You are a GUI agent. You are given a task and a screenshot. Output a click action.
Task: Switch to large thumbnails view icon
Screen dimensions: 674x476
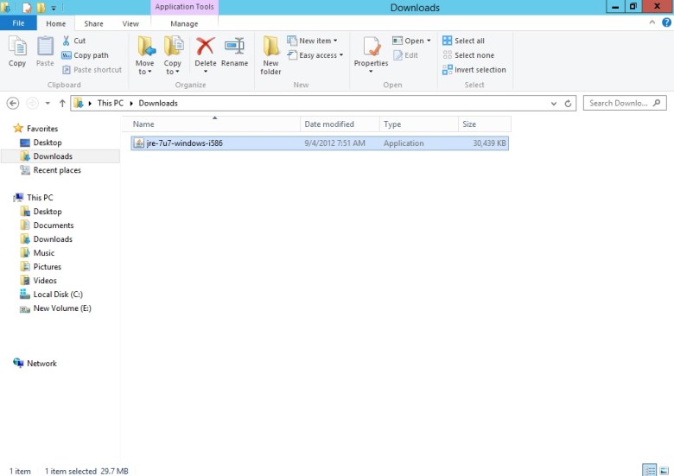click(x=664, y=470)
